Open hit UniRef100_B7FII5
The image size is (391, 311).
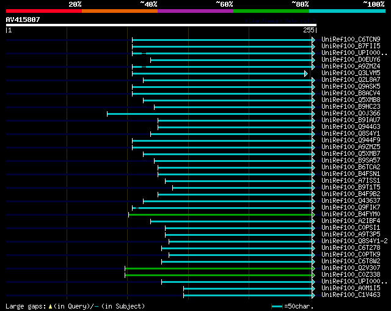pyautogui.click(x=351, y=46)
